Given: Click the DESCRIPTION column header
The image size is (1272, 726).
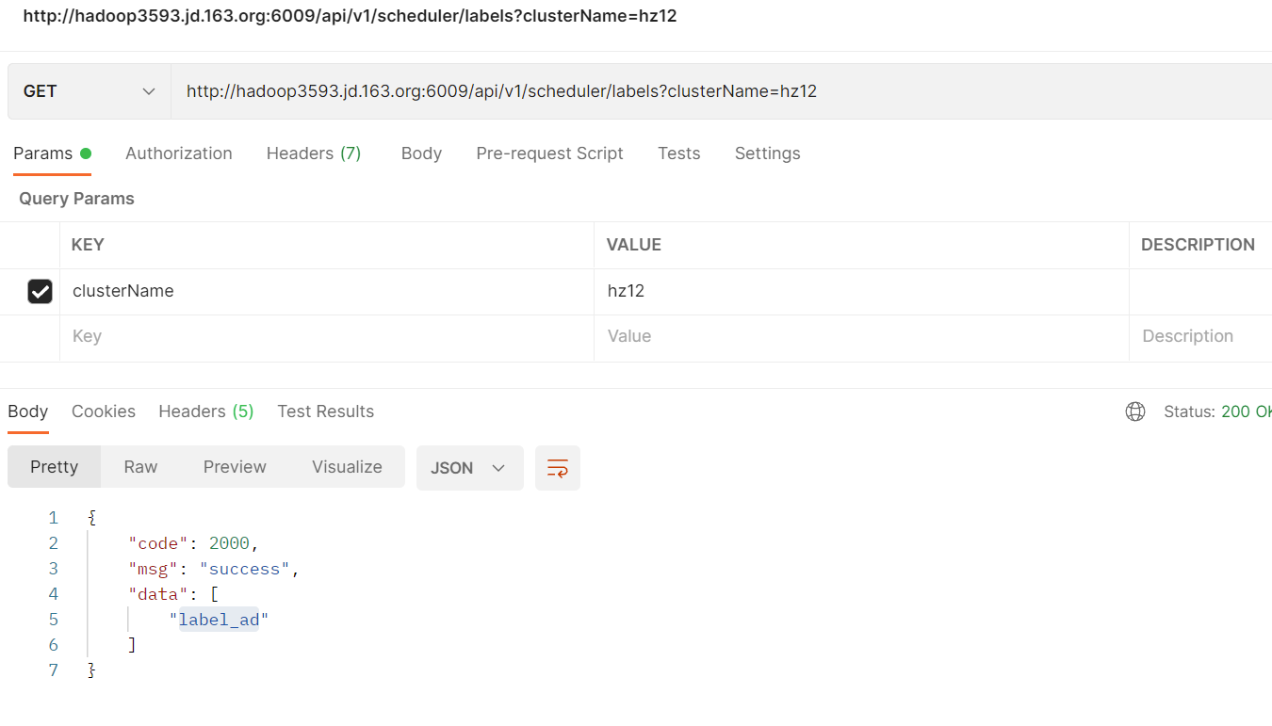Looking at the screenshot, I should (x=1199, y=245).
